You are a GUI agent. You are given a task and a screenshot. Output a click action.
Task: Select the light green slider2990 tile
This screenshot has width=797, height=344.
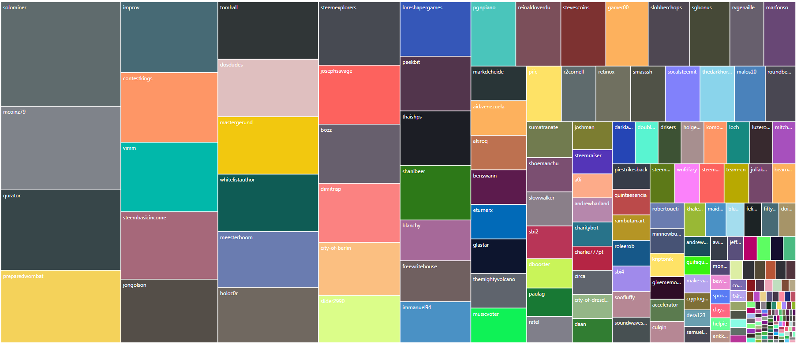(359, 319)
